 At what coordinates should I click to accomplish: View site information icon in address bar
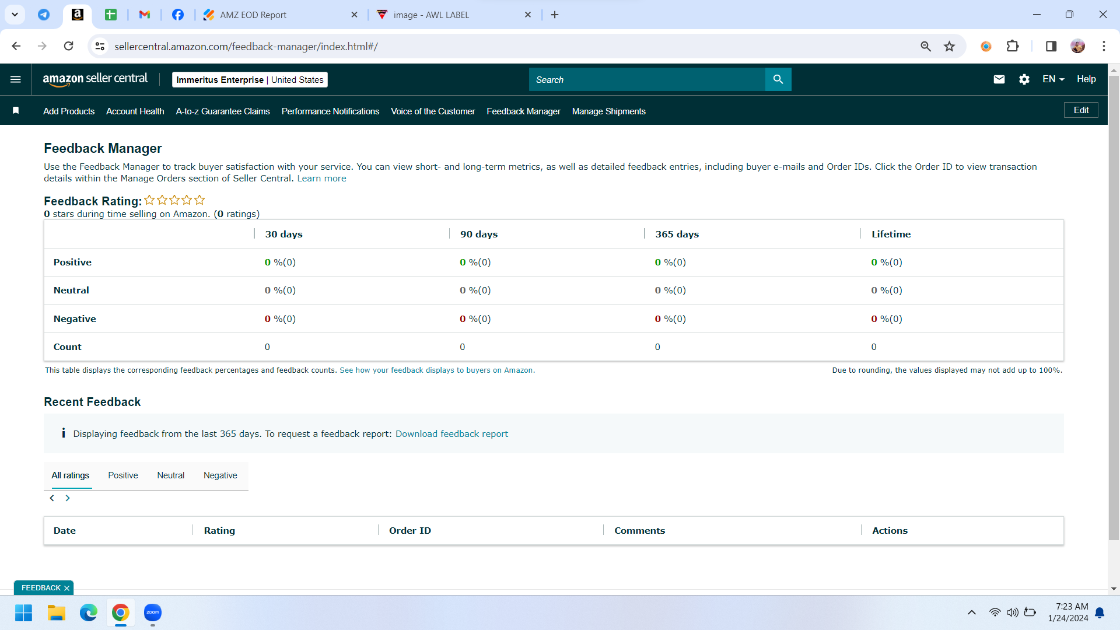tap(100, 46)
